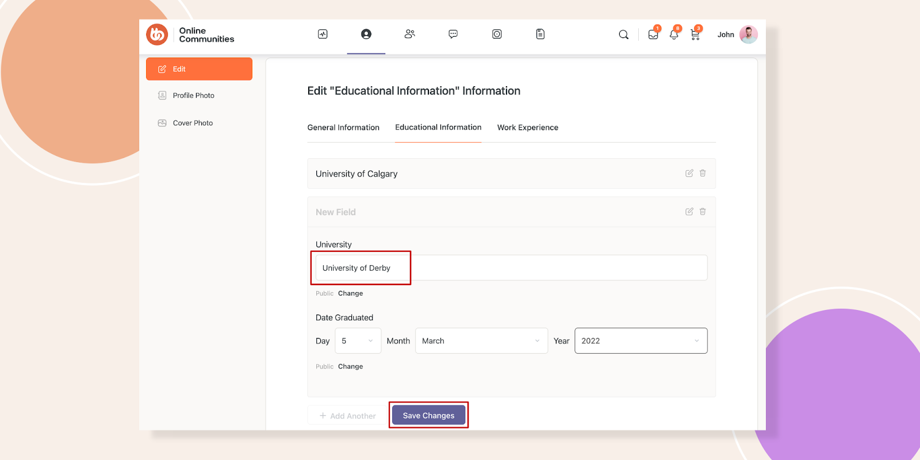The width and height of the screenshot is (920, 460).
Task: Click Change visibility under University field
Action: [x=350, y=293]
